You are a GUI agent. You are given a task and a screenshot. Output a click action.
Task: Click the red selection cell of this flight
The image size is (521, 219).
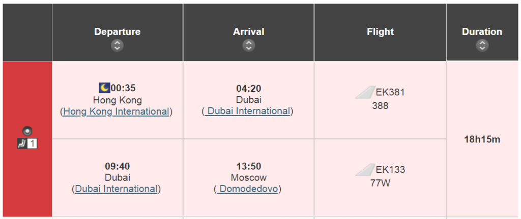(27, 139)
